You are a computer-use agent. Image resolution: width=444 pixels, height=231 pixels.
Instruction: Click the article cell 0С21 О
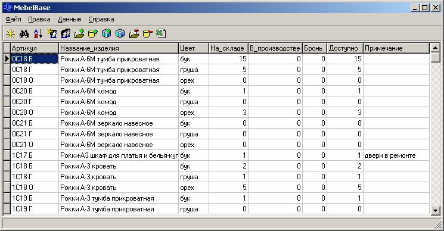35,145
